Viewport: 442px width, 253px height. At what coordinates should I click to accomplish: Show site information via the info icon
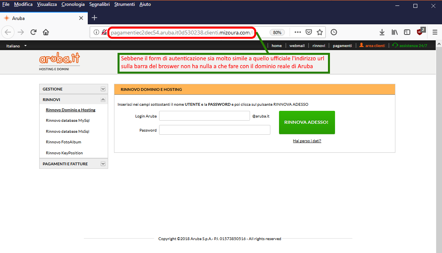(x=96, y=32)
